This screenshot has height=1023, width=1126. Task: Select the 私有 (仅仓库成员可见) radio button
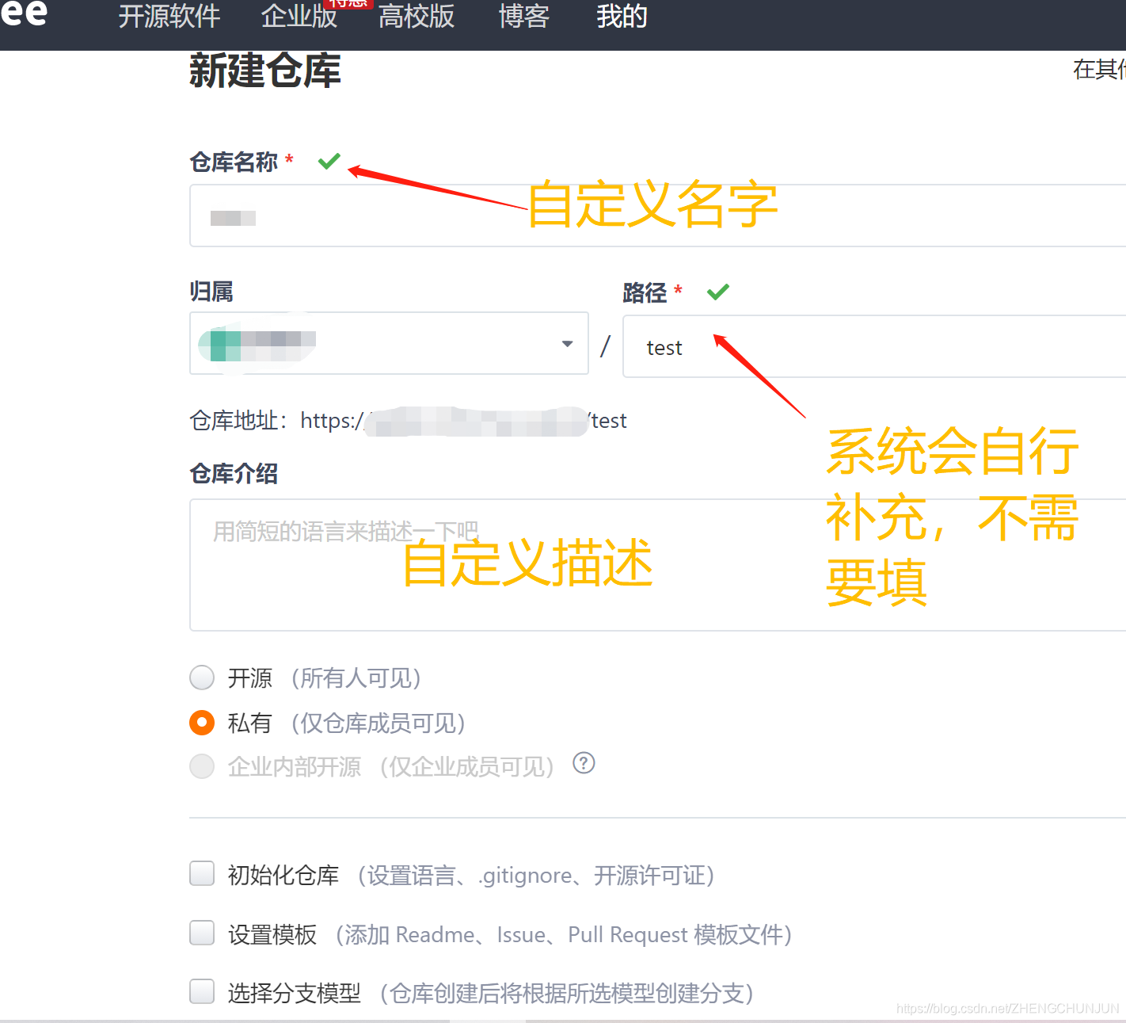pos(202,723)
